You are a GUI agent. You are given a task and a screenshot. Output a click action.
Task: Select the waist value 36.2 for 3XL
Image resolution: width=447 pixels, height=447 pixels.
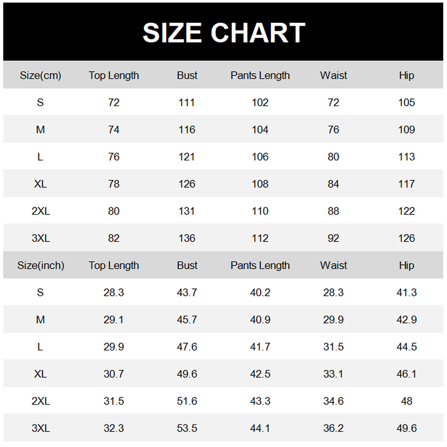point(334,429)
